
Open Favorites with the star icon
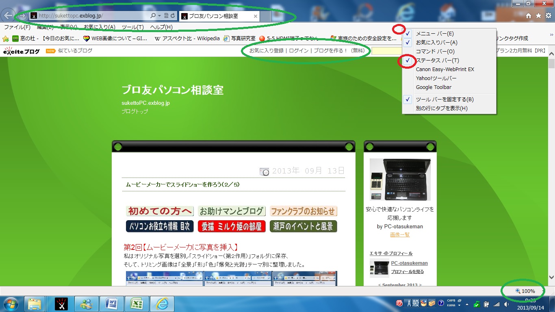pyautogui.click(x=538, y=15)
